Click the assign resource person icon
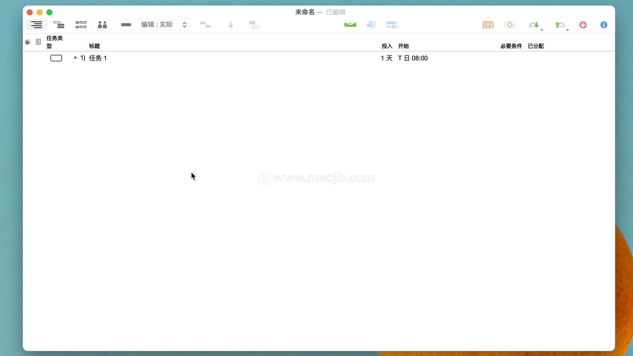Screen dimensions: 633x356 tap(231, 25)
